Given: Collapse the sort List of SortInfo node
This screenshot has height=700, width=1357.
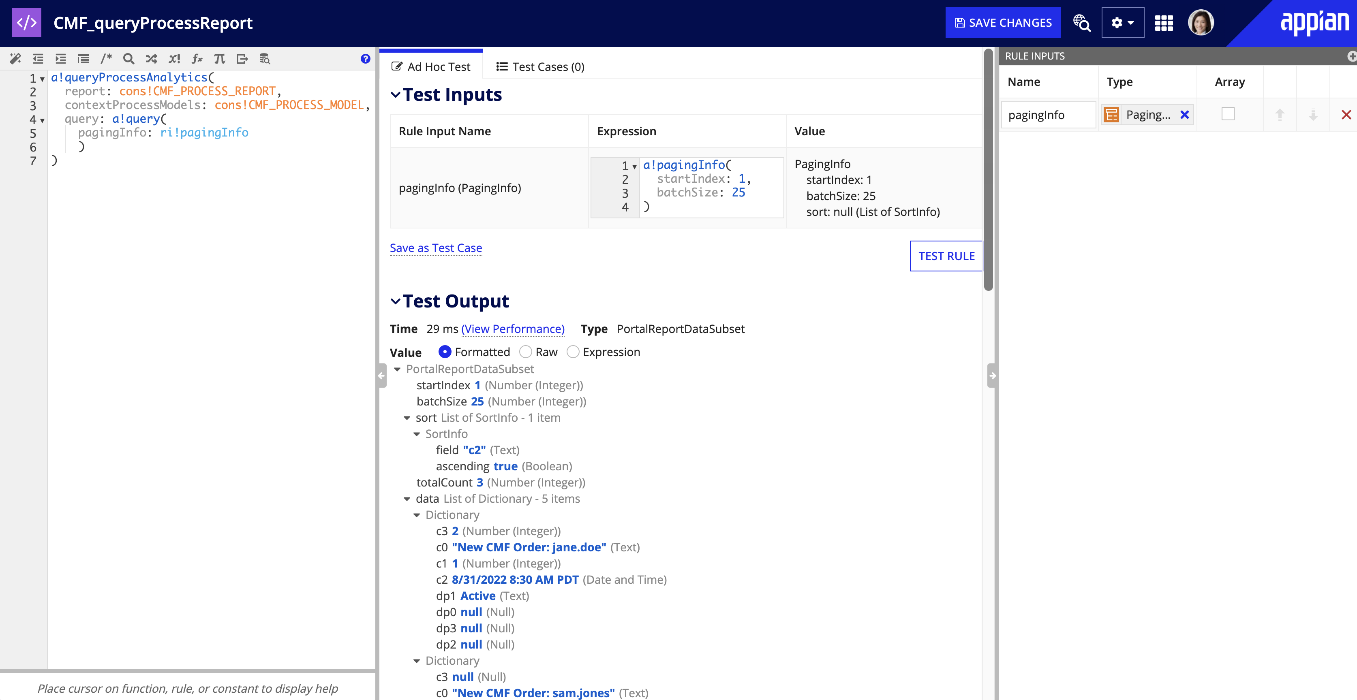Looking at the screenshot, I should tap(407, 418).
